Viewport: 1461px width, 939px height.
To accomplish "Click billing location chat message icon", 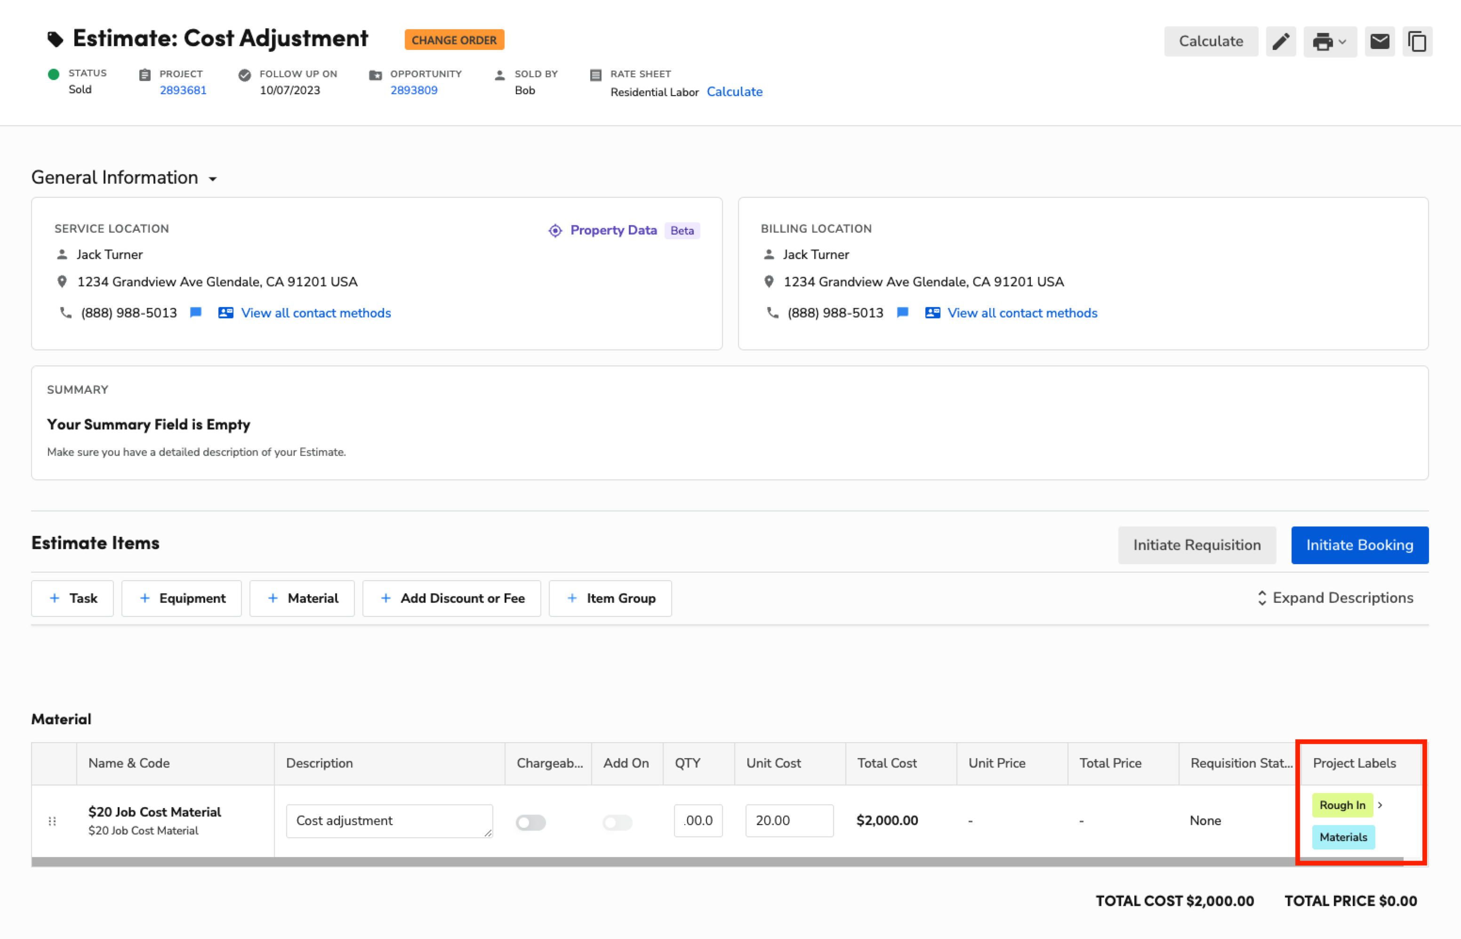I will [902, 313].
